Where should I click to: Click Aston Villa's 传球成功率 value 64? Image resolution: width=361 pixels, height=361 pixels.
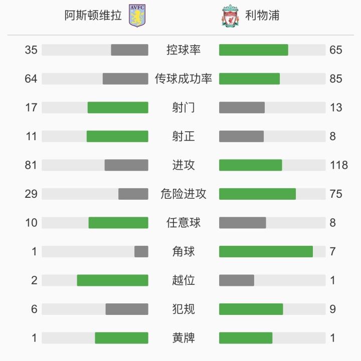click(31, 79)
